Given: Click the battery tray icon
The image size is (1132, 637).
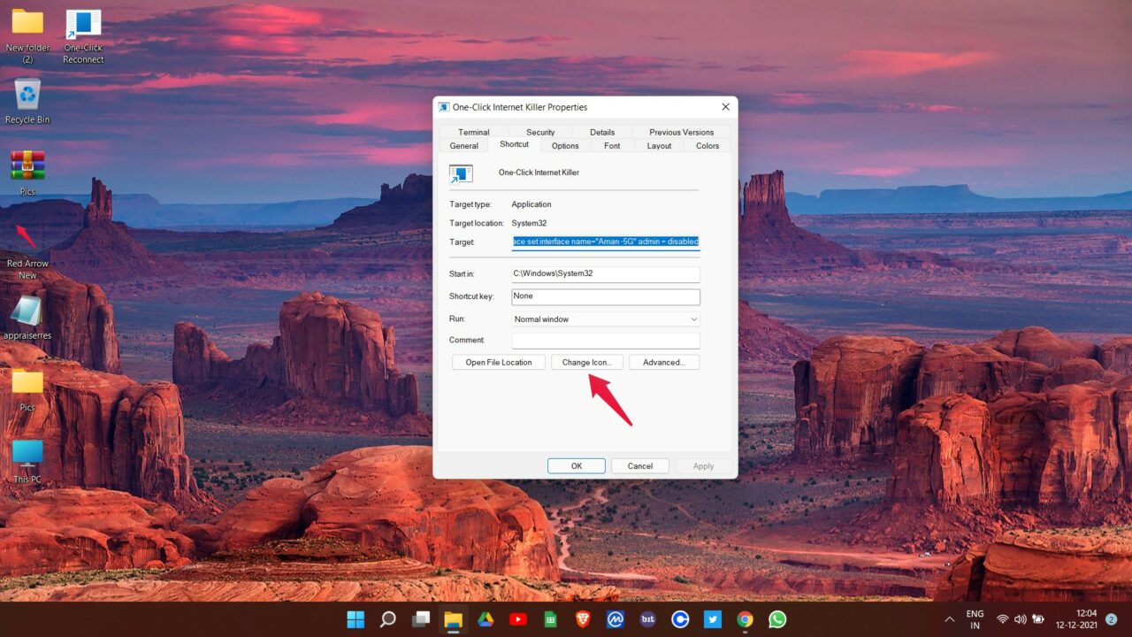Looking at the screenshot, I should coord(1039,619).
